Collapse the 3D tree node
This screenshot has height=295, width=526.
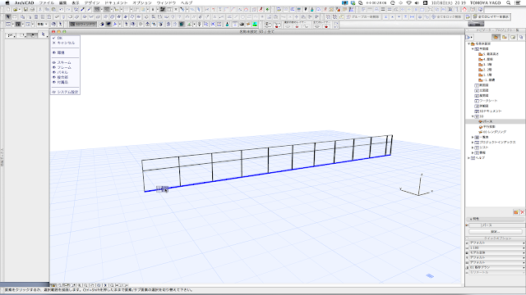[473, 116]
